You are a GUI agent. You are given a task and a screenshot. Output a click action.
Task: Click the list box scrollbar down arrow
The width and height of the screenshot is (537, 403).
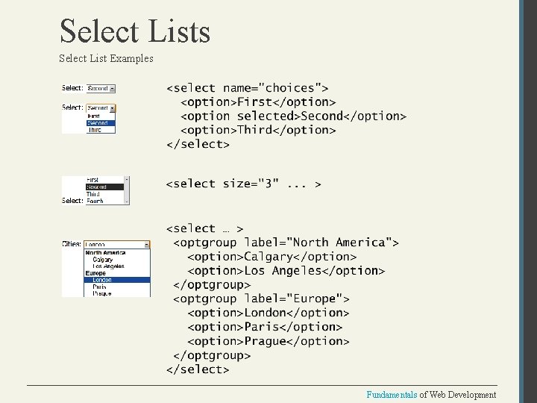127,202
